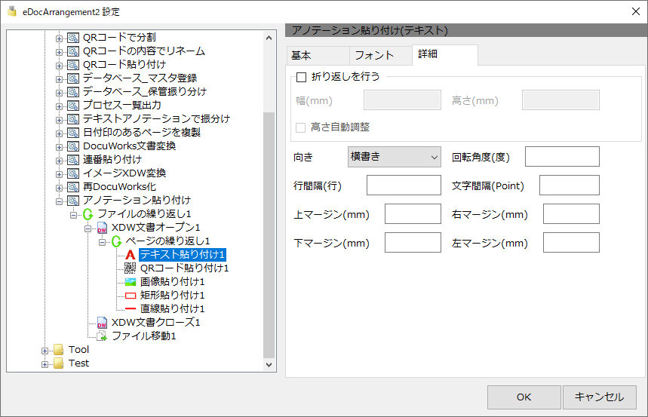648x417 pixels.
Task: Expand the データベース_マスタ登録 tree node
Action: pos(59,79)
